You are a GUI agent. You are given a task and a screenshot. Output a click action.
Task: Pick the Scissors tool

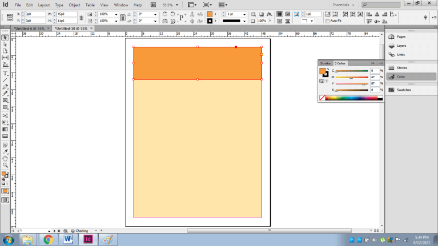pos(5,115)
